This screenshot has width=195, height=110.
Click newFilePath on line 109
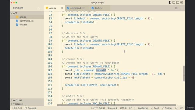point(82,78)
